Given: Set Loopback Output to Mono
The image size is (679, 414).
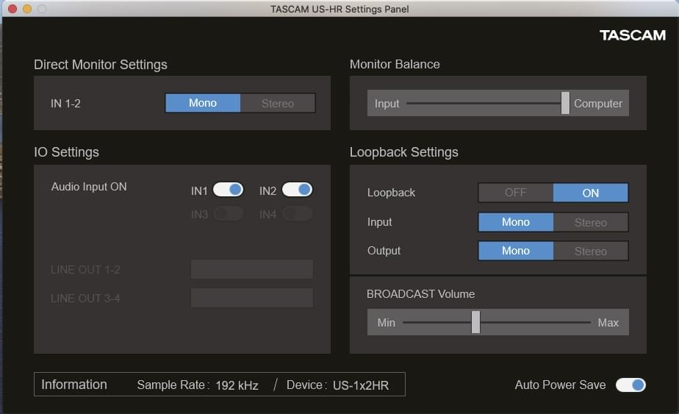Looking at the screenshot, I should [516, 251].
